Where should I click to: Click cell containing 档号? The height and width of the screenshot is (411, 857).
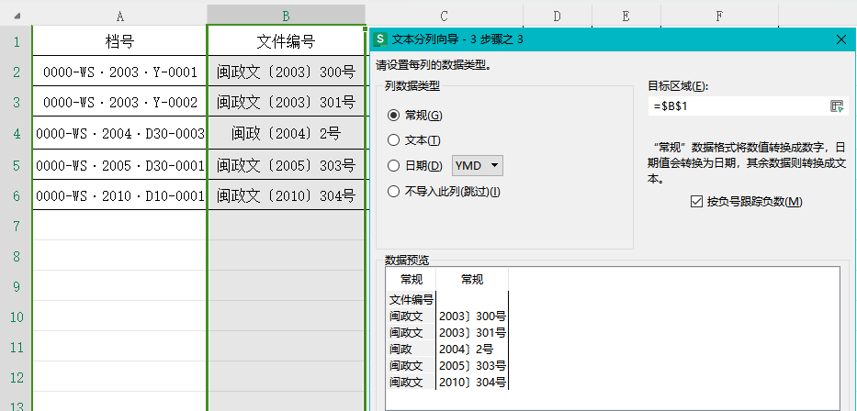click(x=119, y=41)
